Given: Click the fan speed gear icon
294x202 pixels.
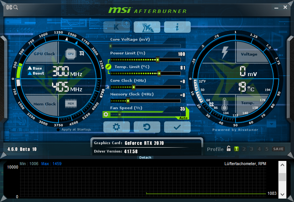Looking at the screenshot, I should (x=106, y=115).
